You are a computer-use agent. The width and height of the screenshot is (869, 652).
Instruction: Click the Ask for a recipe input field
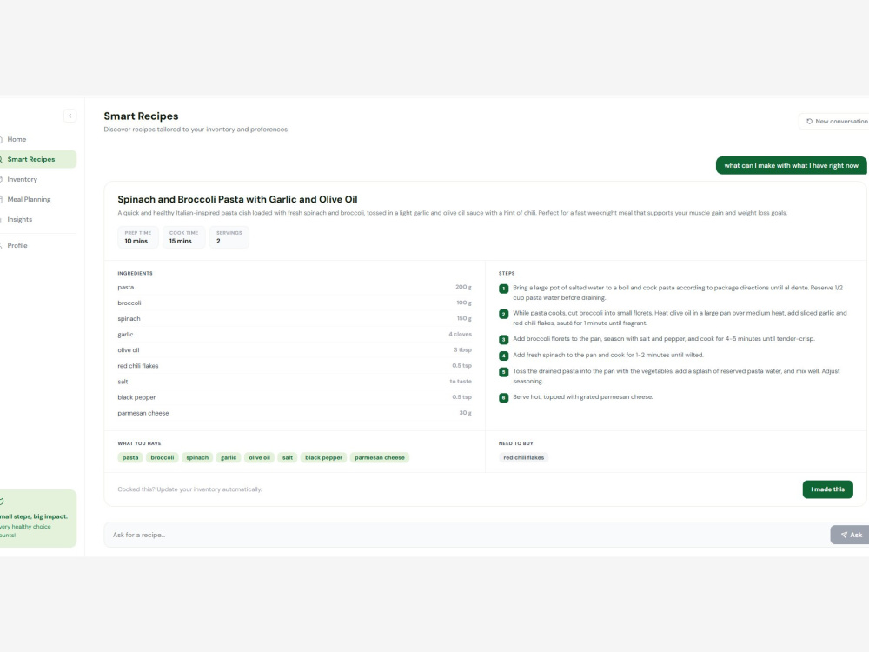pyautogui.click(x=467, y=535)
